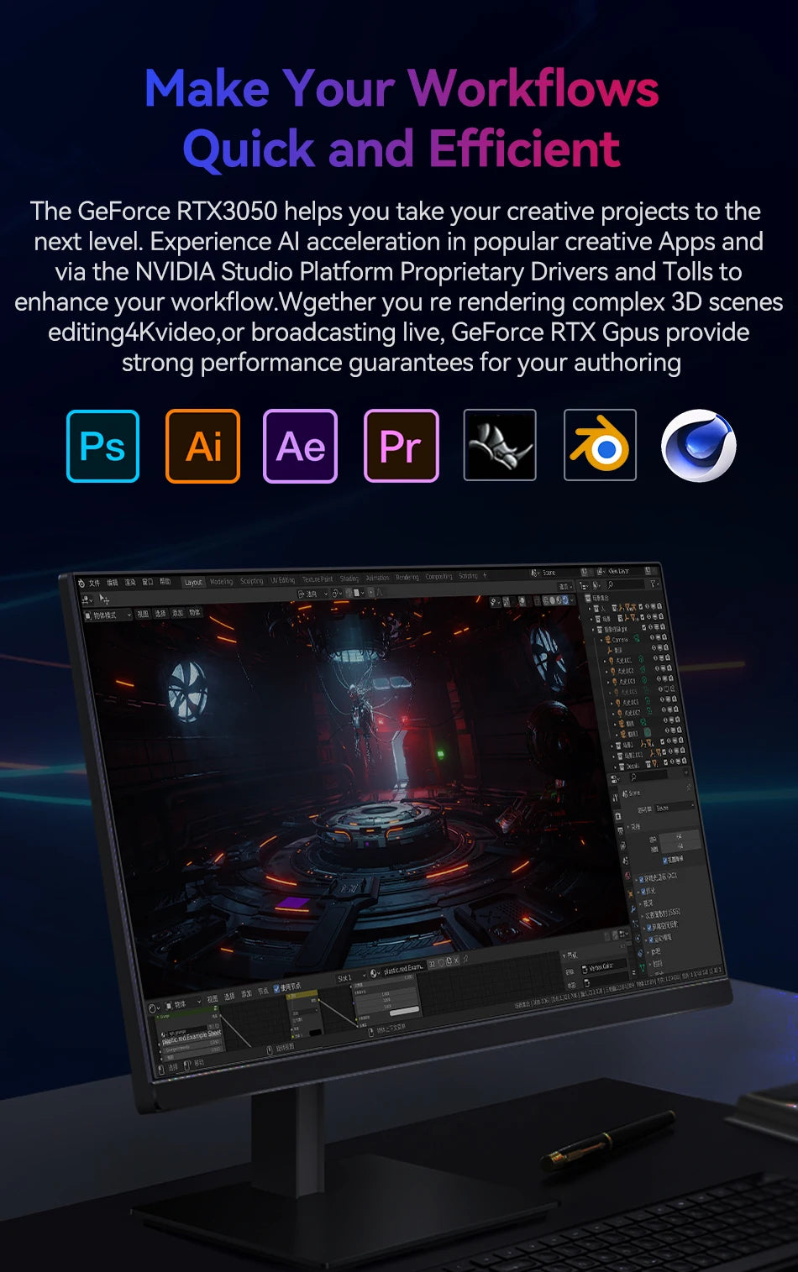This screenshot has height=1272, width=798.
Task: Switch to the Sculpting workspace tab
Action: coord(252,581)
